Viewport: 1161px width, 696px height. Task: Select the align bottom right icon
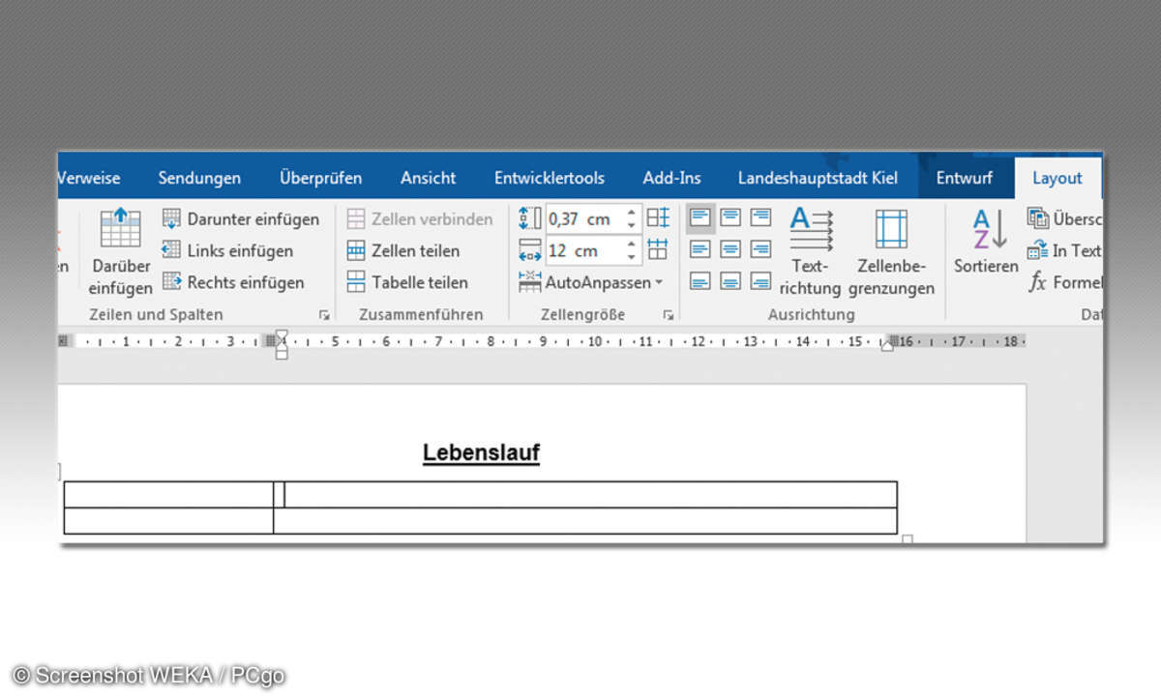[x=761, y=281]
